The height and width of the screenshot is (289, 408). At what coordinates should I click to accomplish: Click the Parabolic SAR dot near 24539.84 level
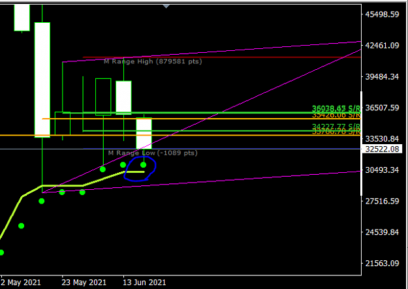[x=22, y=226]
